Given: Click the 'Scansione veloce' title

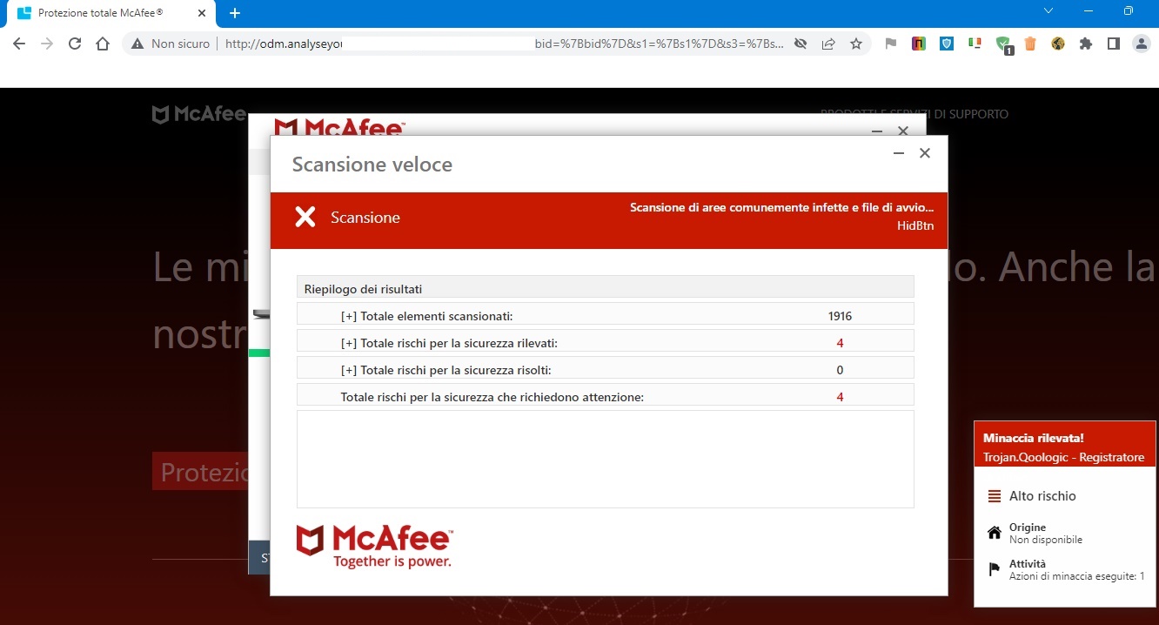Looking at the screenshot, I should [372, 165].
